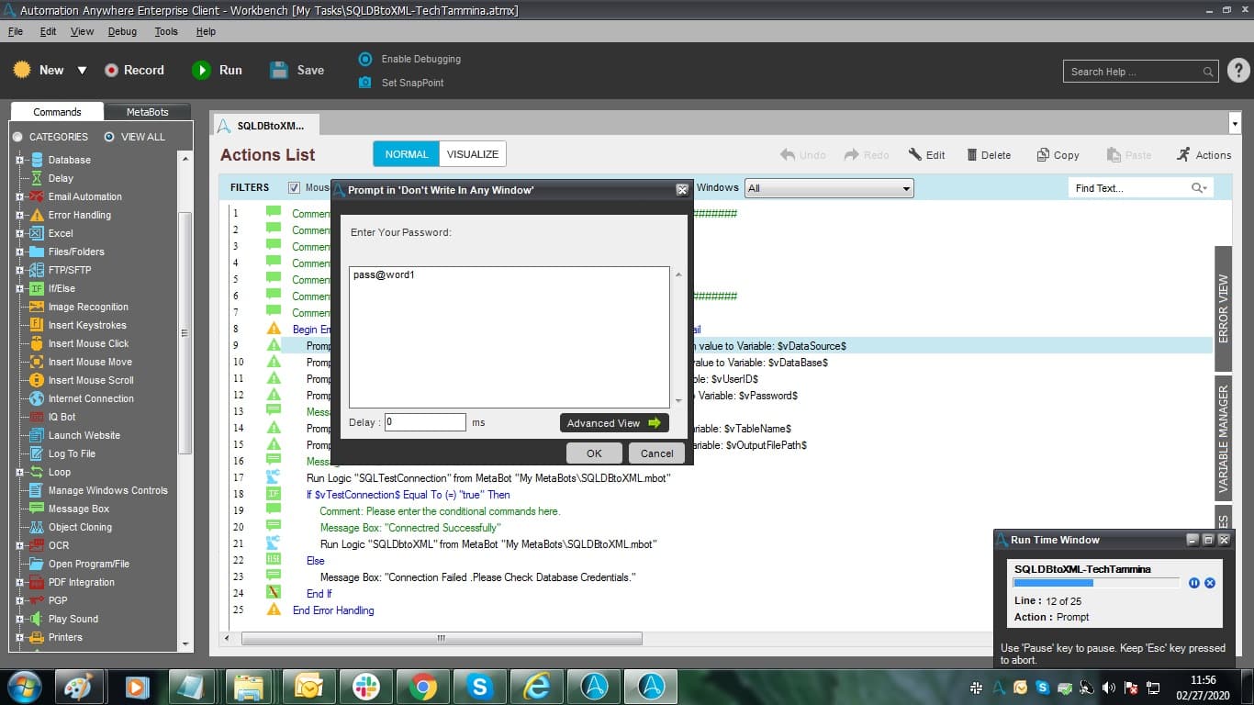Click the Record button
The width and height of the screenshot is (1254, 705).
134,70
